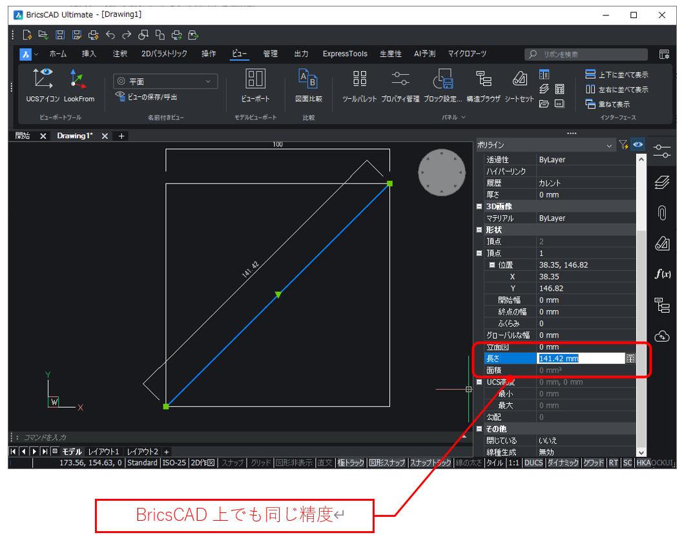Viewport: 682px width, 535px height.
Task: Add new drawing tab with plus button
Action: 121,136
